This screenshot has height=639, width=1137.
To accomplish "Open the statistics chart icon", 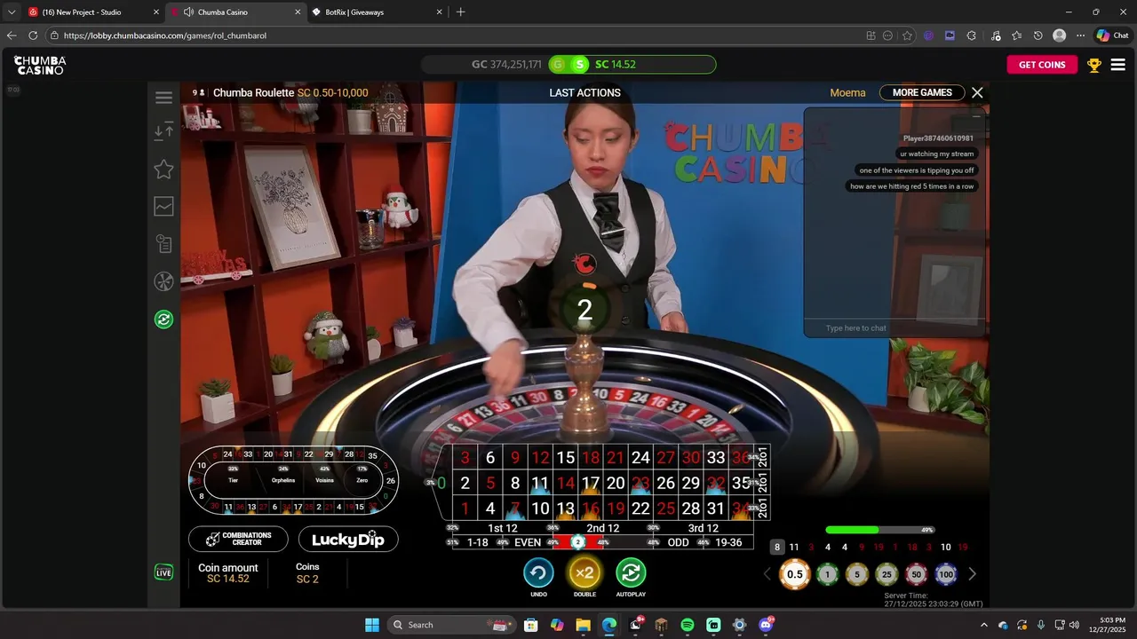I will click(x=164, y=206).
